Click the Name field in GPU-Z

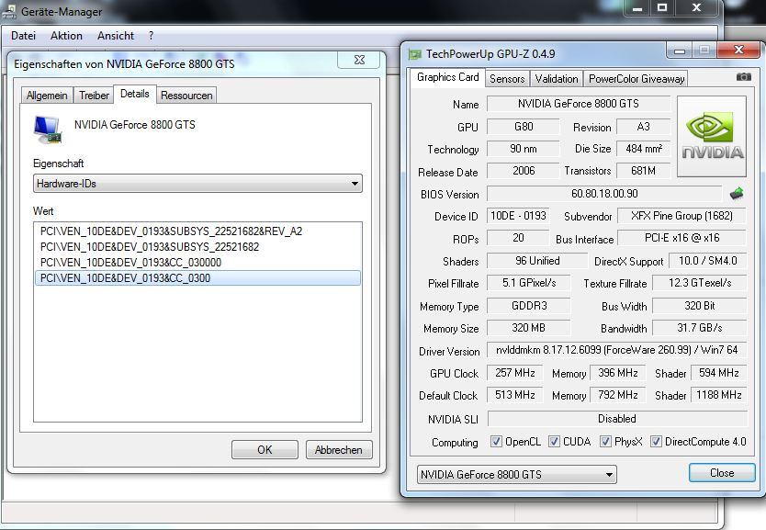click(579, 104)
